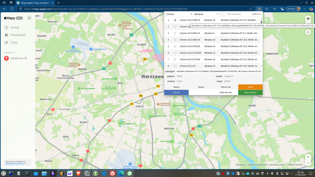Image resolution: width=315 pixels, height=177 pixels.
Task: Open recent place Letniskowa 38
Action: click(x=18, y=58)
